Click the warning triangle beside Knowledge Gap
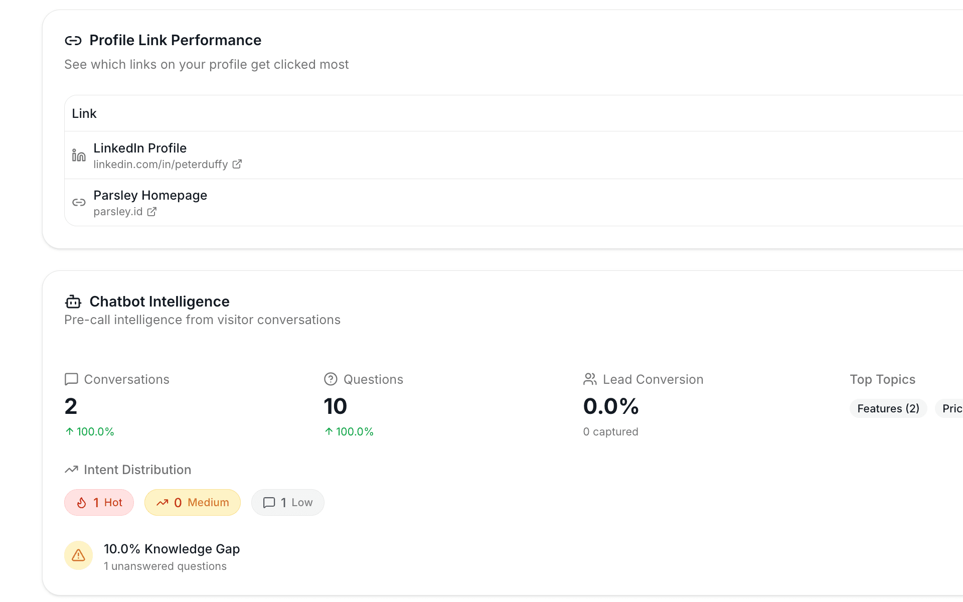The width and height of the screenshot is (963, 602). tap(78, 555)
